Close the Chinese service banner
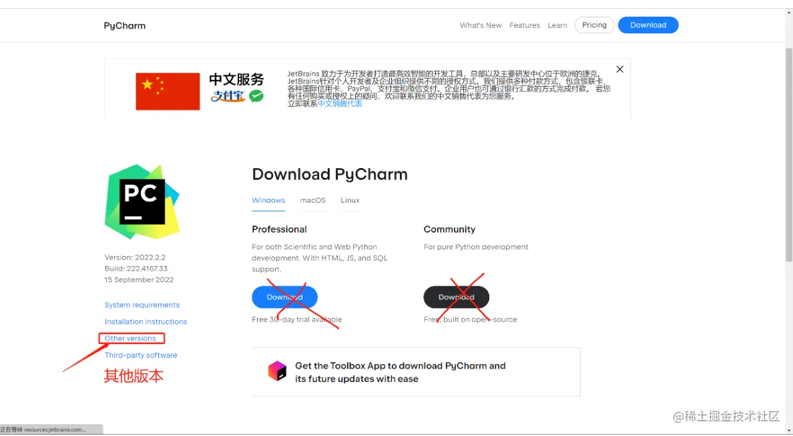This screenshot has width=793, height=436. coord(619,69)
